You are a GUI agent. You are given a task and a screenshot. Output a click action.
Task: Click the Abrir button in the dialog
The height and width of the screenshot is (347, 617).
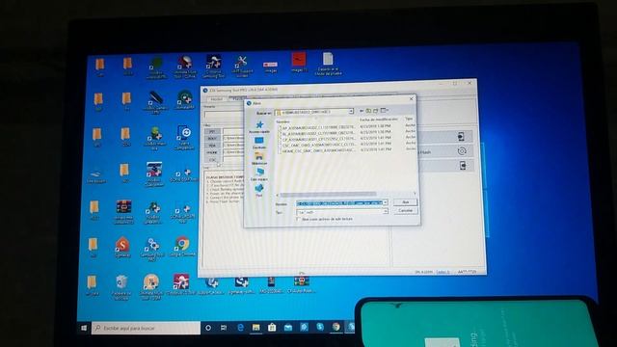click(x=406, y=202)
